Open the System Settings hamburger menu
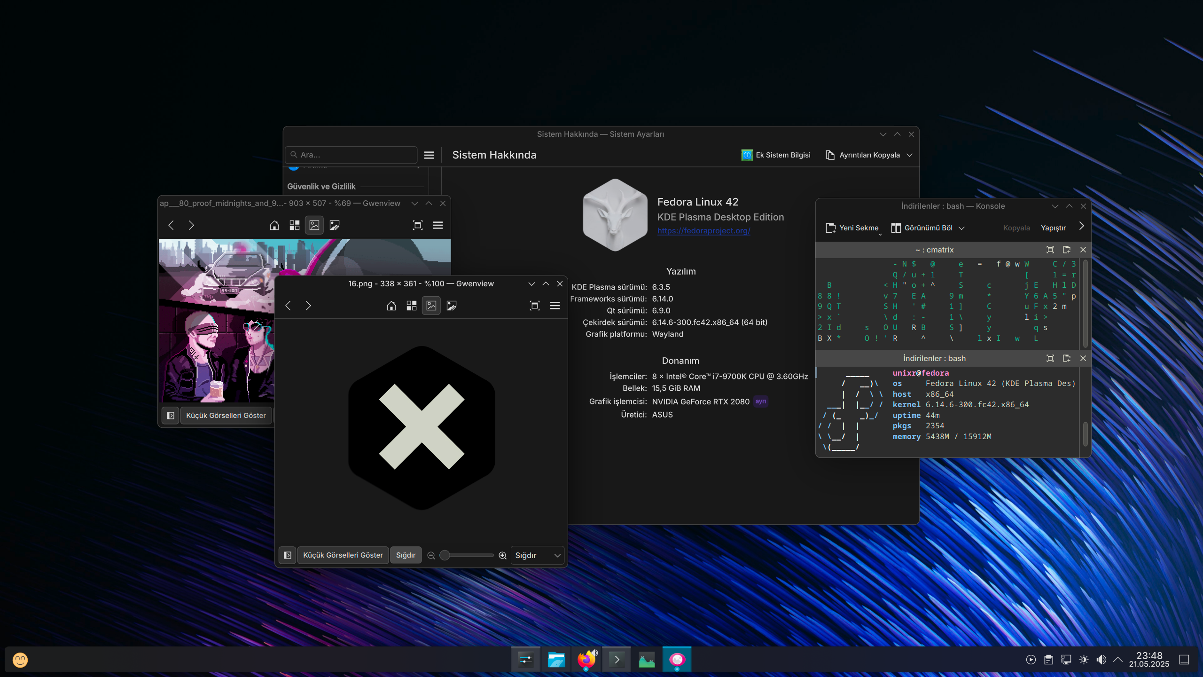The height and width of the screenshot is (677, 1203). pyautogui.click(x=429, y=155)
